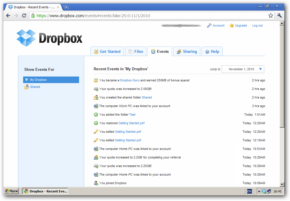This screenshot has width=290, height=201.
Task: Open Getting Started.pdf in restored event
Action: [x=132, y=123]
